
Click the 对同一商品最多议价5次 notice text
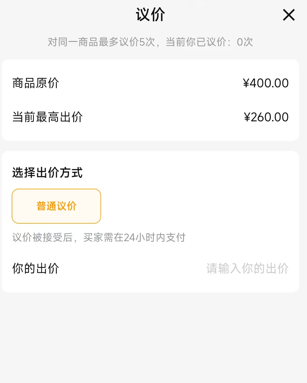pyautogui.click(x=101, y=42)
